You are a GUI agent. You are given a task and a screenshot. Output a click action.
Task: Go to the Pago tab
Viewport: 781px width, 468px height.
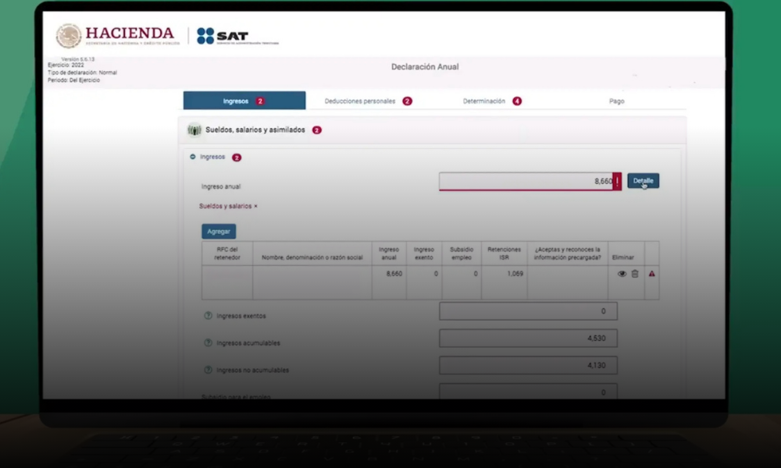point(616,101)
